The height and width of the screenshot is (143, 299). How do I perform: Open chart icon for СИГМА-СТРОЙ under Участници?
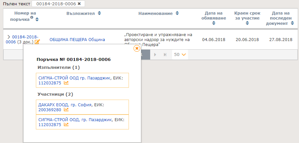point(66,125)
